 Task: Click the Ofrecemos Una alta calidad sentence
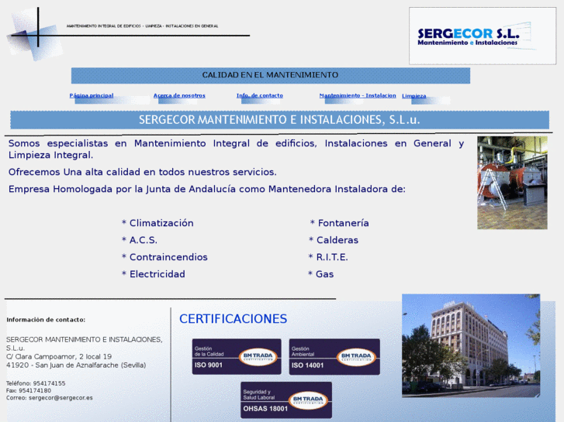pos(143,172)
